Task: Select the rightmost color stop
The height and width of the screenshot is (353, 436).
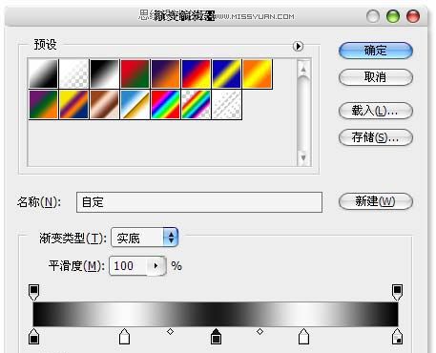Action: coord(397,337)
